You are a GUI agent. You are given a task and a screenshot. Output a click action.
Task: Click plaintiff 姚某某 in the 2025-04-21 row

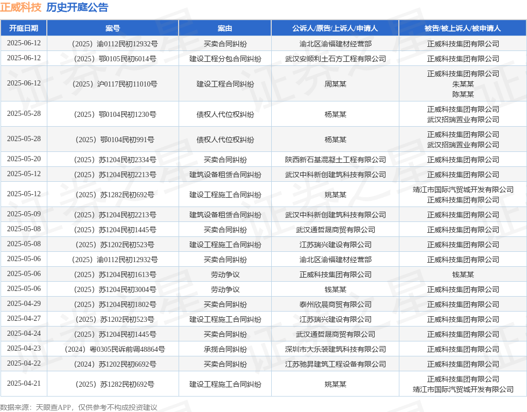tap(336, 384)
